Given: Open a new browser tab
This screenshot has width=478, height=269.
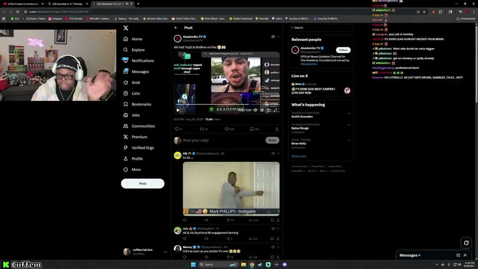Looking at the screenshot, I should [138, 4].
